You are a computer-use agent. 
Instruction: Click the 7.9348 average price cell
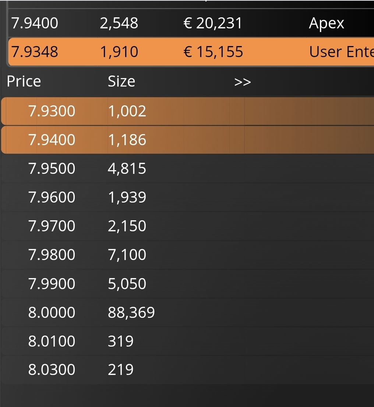[x=35, y=52]
